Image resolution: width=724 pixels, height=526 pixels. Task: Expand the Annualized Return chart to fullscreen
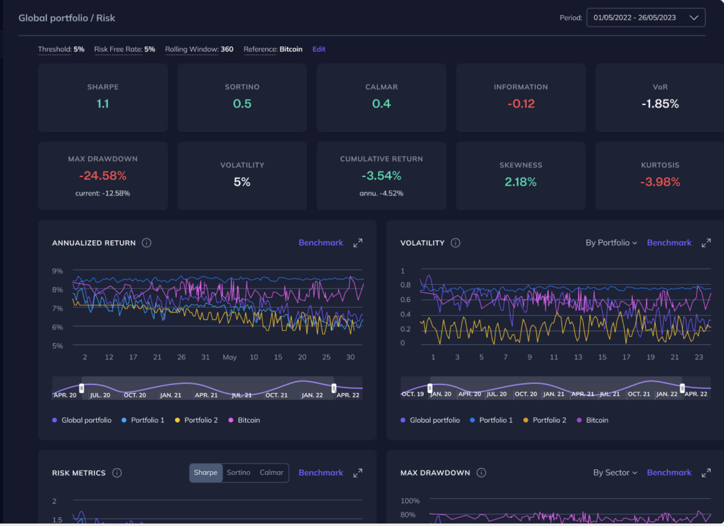pyautogui.click(x=358, y=243)
